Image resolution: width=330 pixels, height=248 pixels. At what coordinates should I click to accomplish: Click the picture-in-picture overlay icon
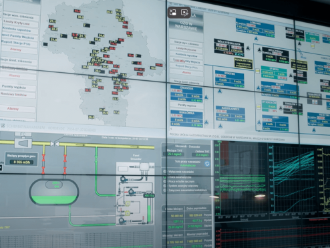click(173, 12)
